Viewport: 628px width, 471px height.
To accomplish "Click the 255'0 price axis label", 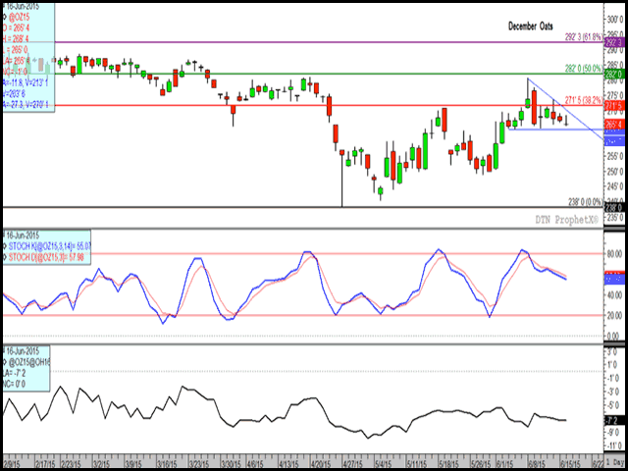I will pos(616,157).
